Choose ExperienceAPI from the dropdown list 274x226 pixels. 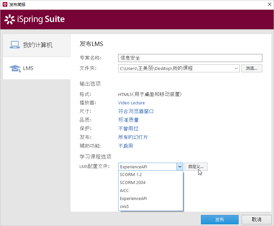[x=151, y=199]
